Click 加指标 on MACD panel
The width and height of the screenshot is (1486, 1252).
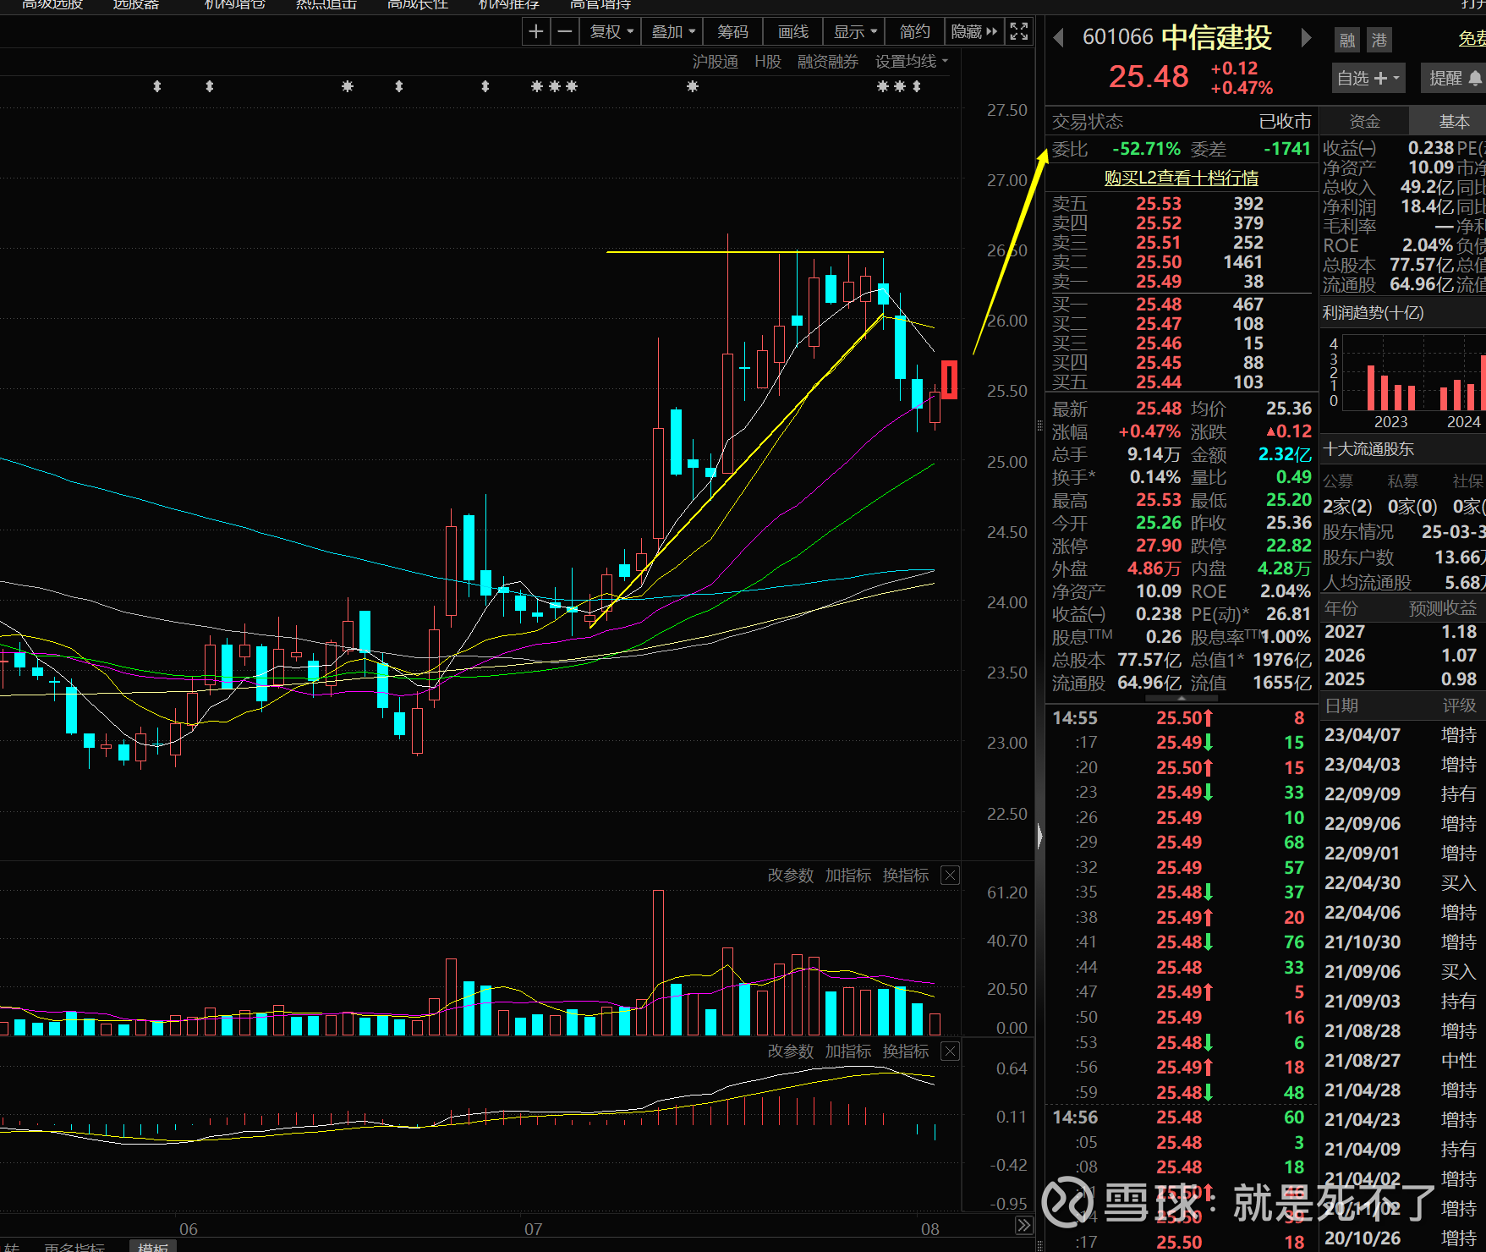pyautogui.click(x=847, y=1052)
